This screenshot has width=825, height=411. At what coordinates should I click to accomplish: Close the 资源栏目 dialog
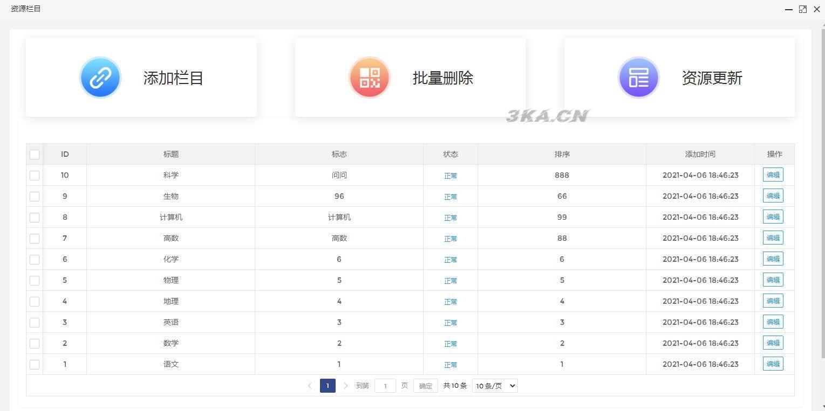(x=816, y=9)
